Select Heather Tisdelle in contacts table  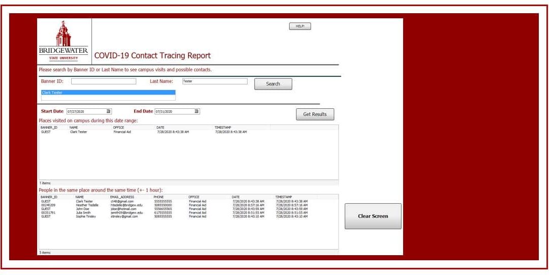[x=87, y=205]
